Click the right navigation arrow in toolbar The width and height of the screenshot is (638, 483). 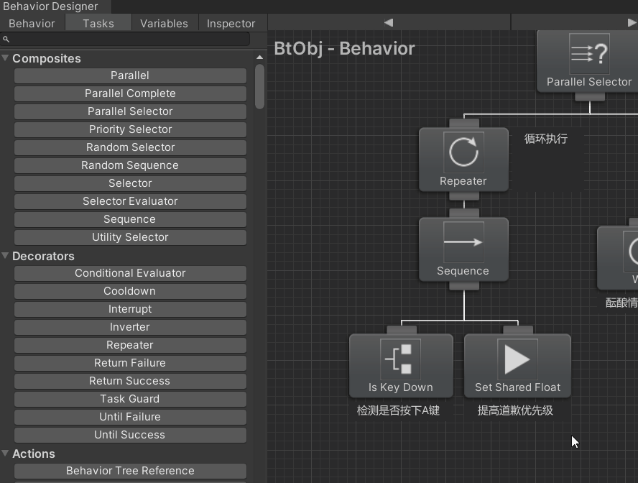pyautogui.click(x=632, y=23)
